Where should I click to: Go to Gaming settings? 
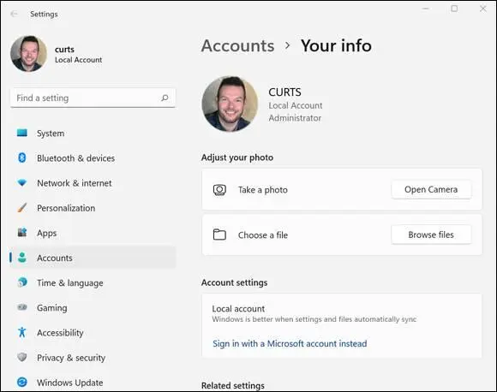(x=93, y=307)
